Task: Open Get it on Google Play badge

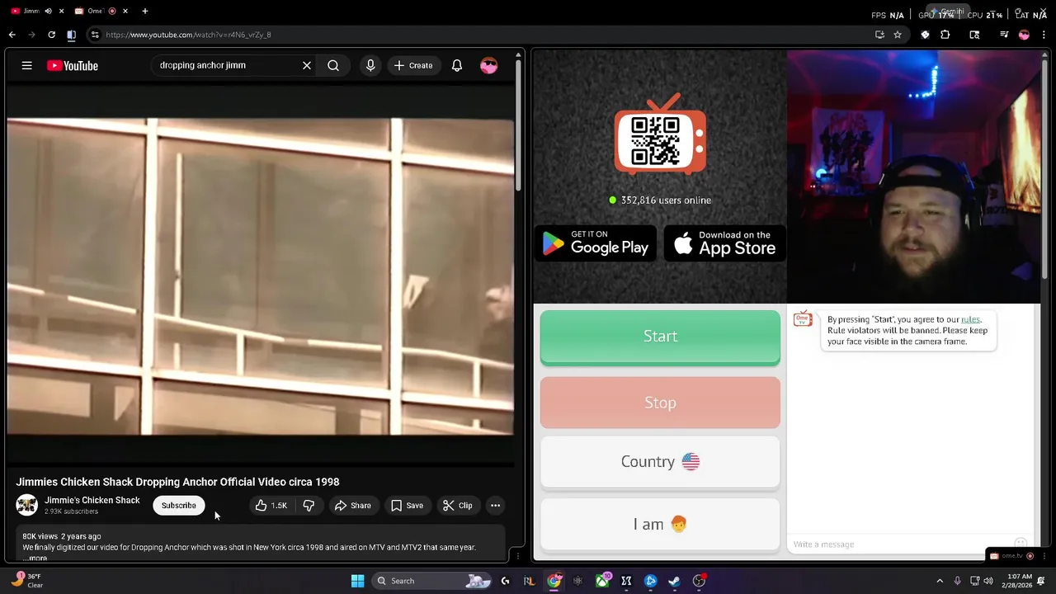Action: 596,243
